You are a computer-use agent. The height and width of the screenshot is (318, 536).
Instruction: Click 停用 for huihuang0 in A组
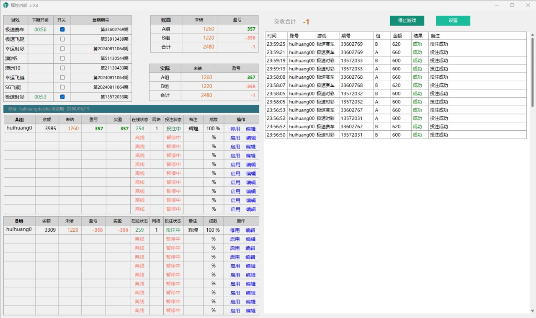pos(235,129)
